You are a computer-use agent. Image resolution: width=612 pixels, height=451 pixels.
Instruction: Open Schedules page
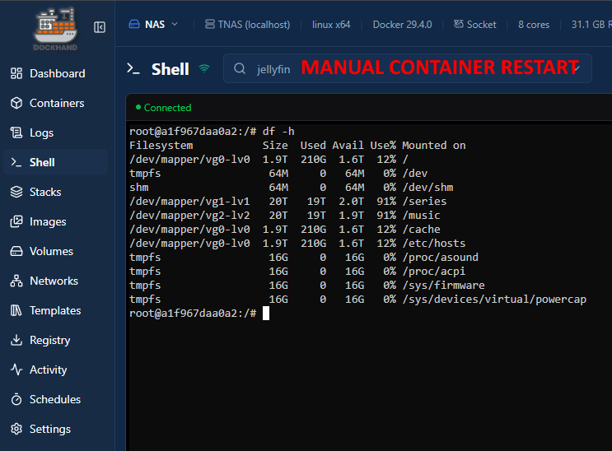[56, 399]
